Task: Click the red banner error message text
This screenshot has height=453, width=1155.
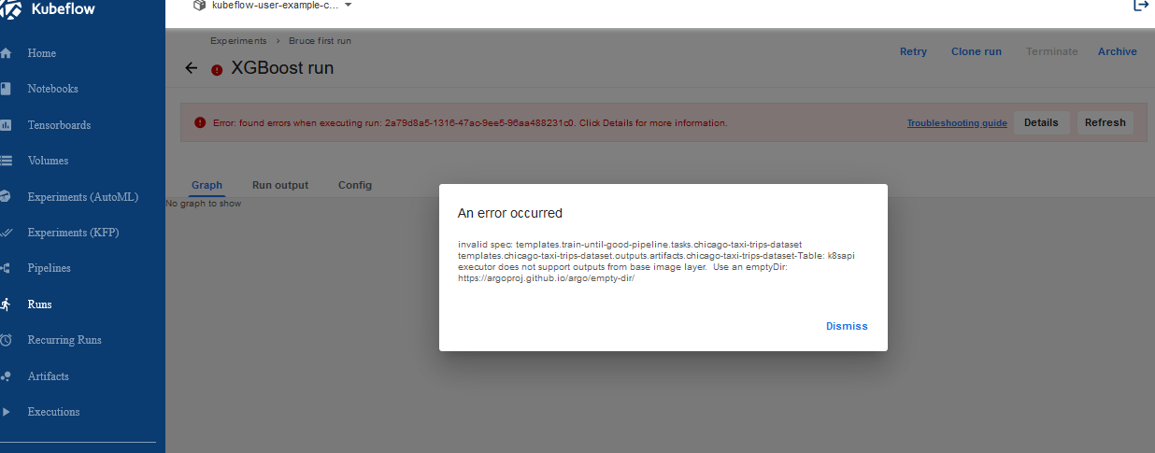Action: [x=470, y=122]
